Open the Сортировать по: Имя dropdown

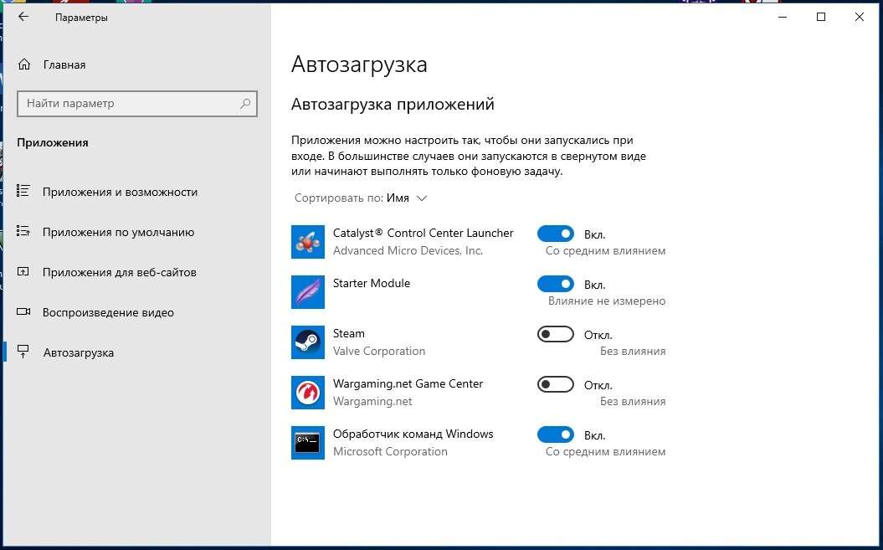coord(361,198)
